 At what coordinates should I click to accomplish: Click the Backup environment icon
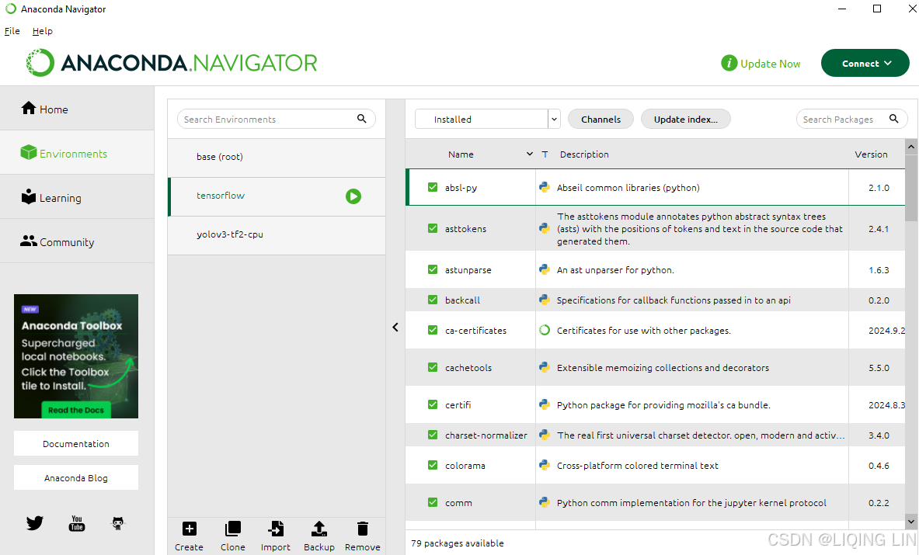319,529
